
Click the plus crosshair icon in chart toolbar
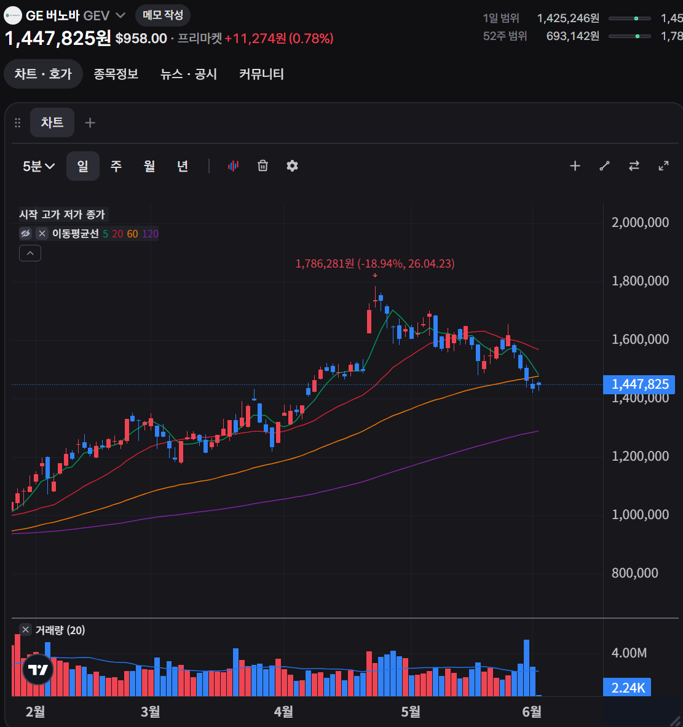pos(575,165)
